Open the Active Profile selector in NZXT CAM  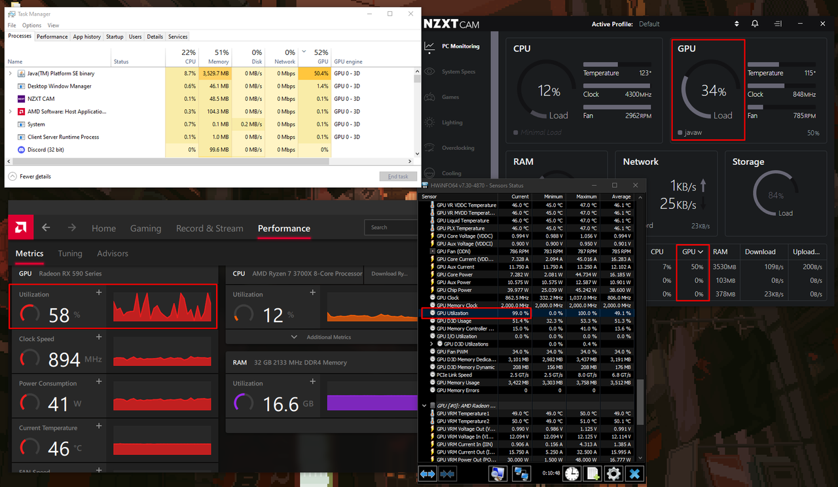pos(736,24)
